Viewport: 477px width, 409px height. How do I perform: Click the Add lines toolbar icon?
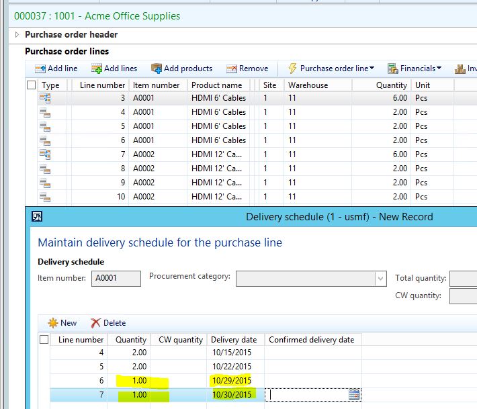pos(97,69)
